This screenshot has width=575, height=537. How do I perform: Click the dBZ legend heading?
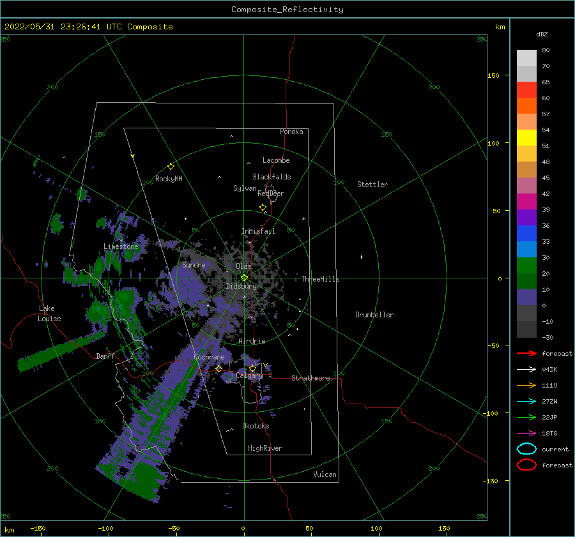[542, 34]
